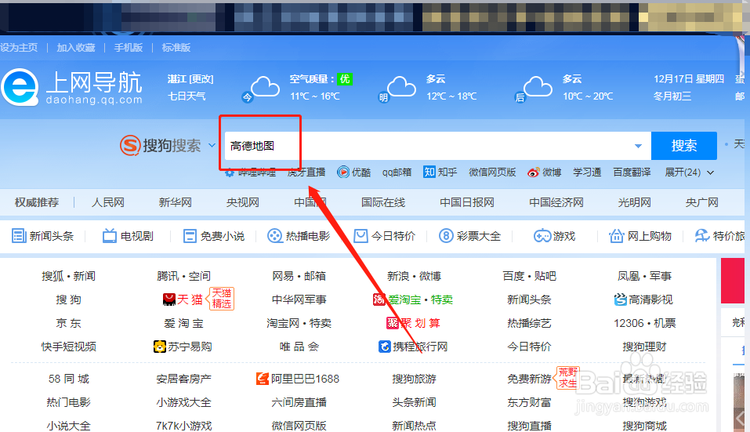The height and width of the screenshot is (432, 750).
Task: Click 设为主页 at top
Action: point(19,47)
